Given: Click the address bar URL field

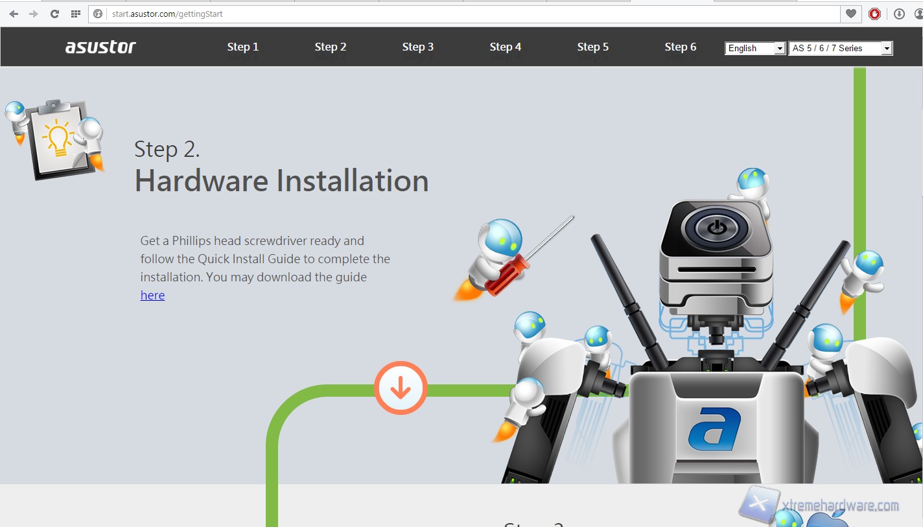Looking at the screenshot, I should tap(454, 14).
